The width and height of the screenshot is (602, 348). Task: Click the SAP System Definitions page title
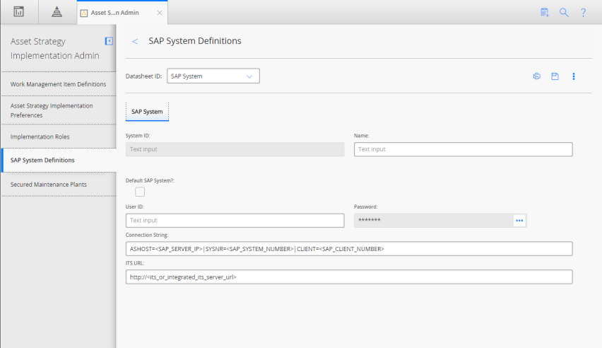click(x=195, y=41)
